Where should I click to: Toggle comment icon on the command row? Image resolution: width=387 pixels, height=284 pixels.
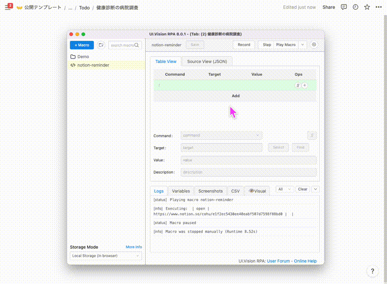click(x=298, y=85)
